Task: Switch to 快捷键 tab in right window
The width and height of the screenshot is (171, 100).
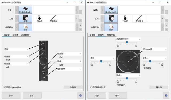Action: tap(92, 35)
